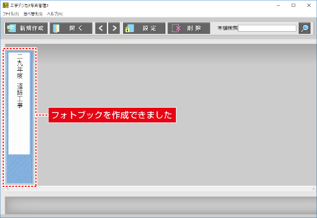
Task: Maximize the window
Action: (294, 5)
